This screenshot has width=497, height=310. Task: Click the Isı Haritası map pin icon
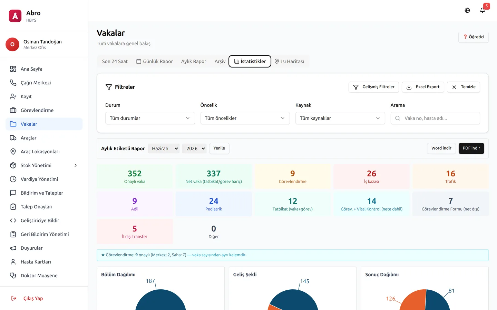coord(277,61)
